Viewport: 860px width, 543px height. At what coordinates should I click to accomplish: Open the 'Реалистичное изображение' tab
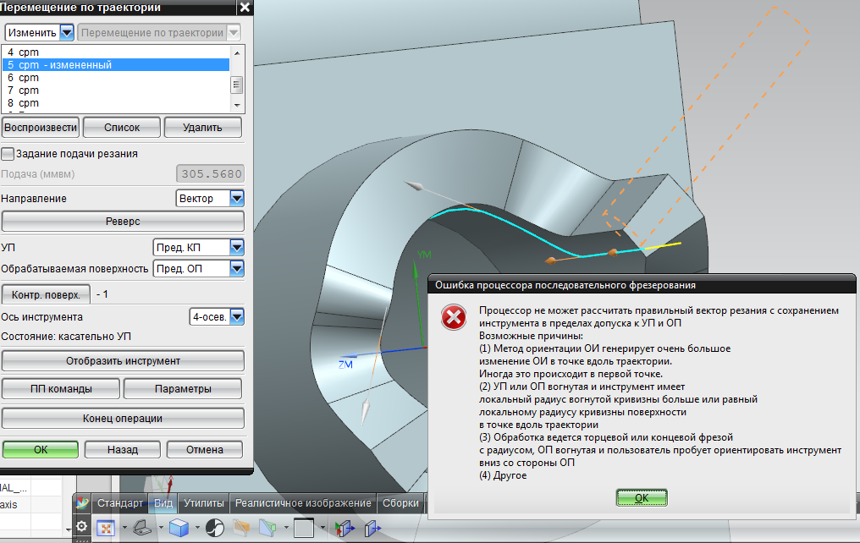(x=303, y=503)
